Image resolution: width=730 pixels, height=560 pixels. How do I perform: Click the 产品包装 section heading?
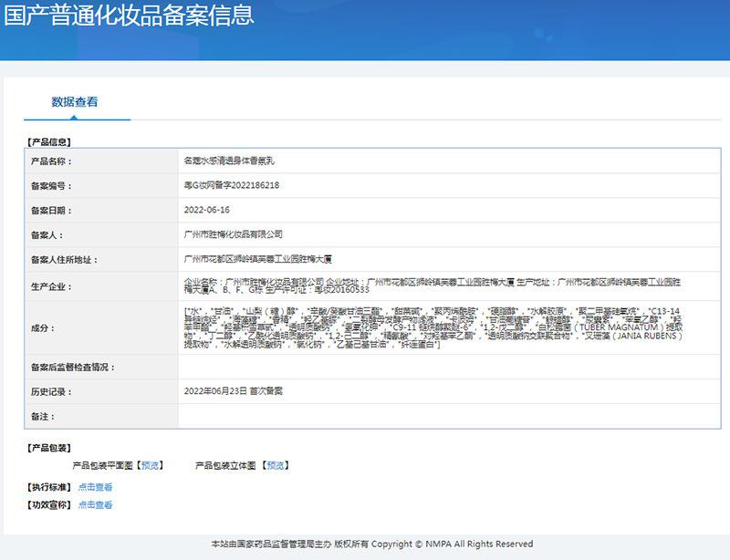pos(49,448)
